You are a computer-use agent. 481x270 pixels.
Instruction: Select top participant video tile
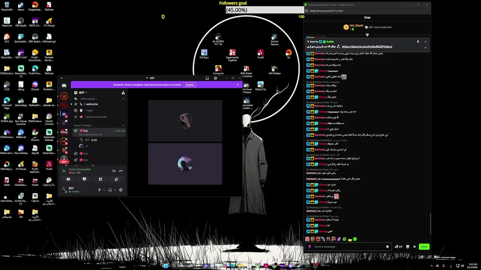(x=185, y=121)
